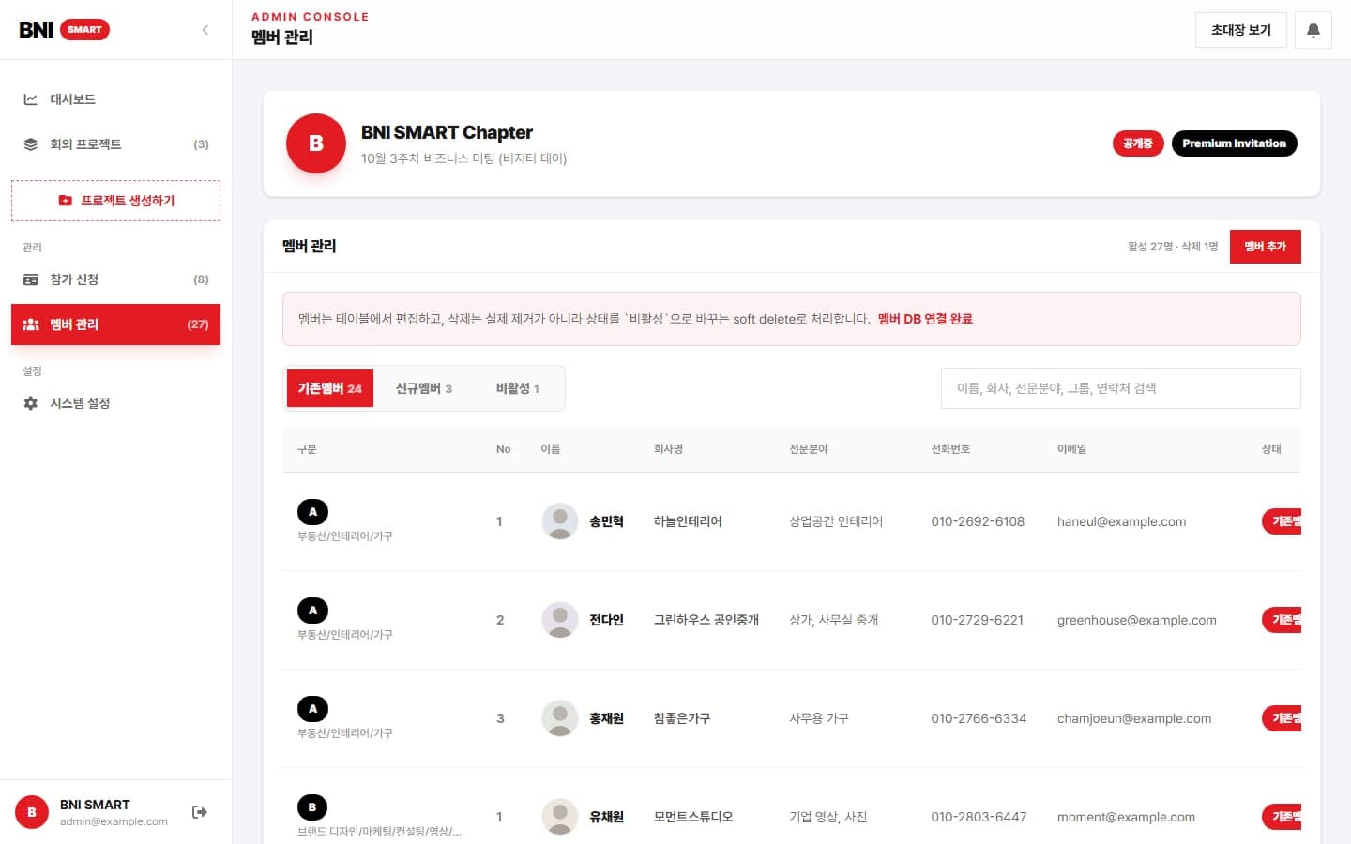Screen dimensions: 1351x844
Task: Click the 초대장 보기 button
Action: pyautogui.click(x=1240, y=30)
